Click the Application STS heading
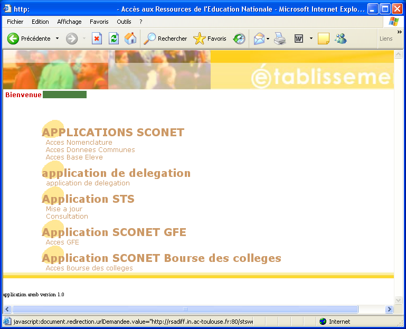 88,199
